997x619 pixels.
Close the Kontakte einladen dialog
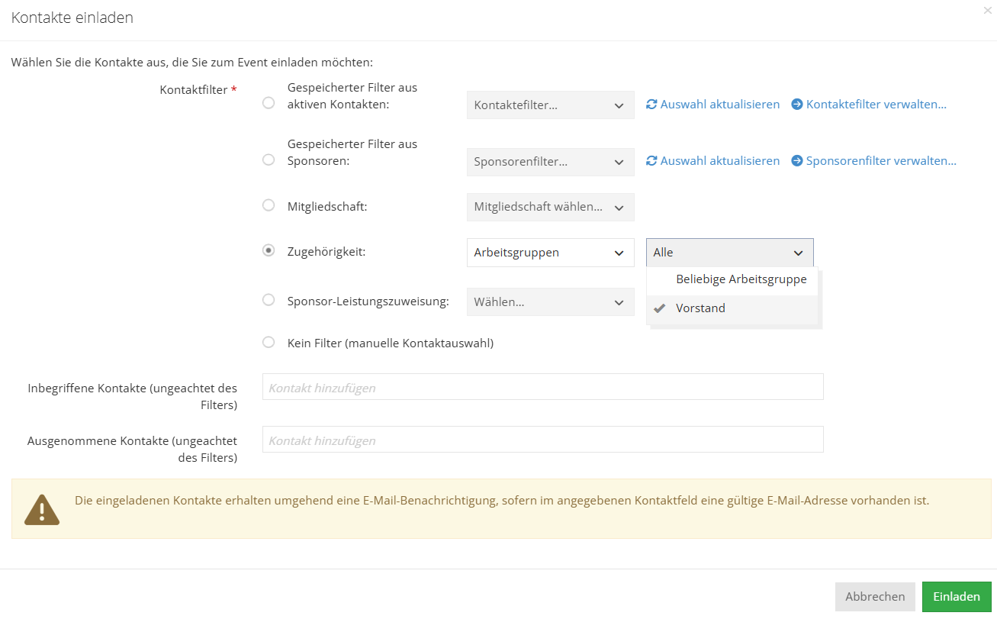coord(988,11)
